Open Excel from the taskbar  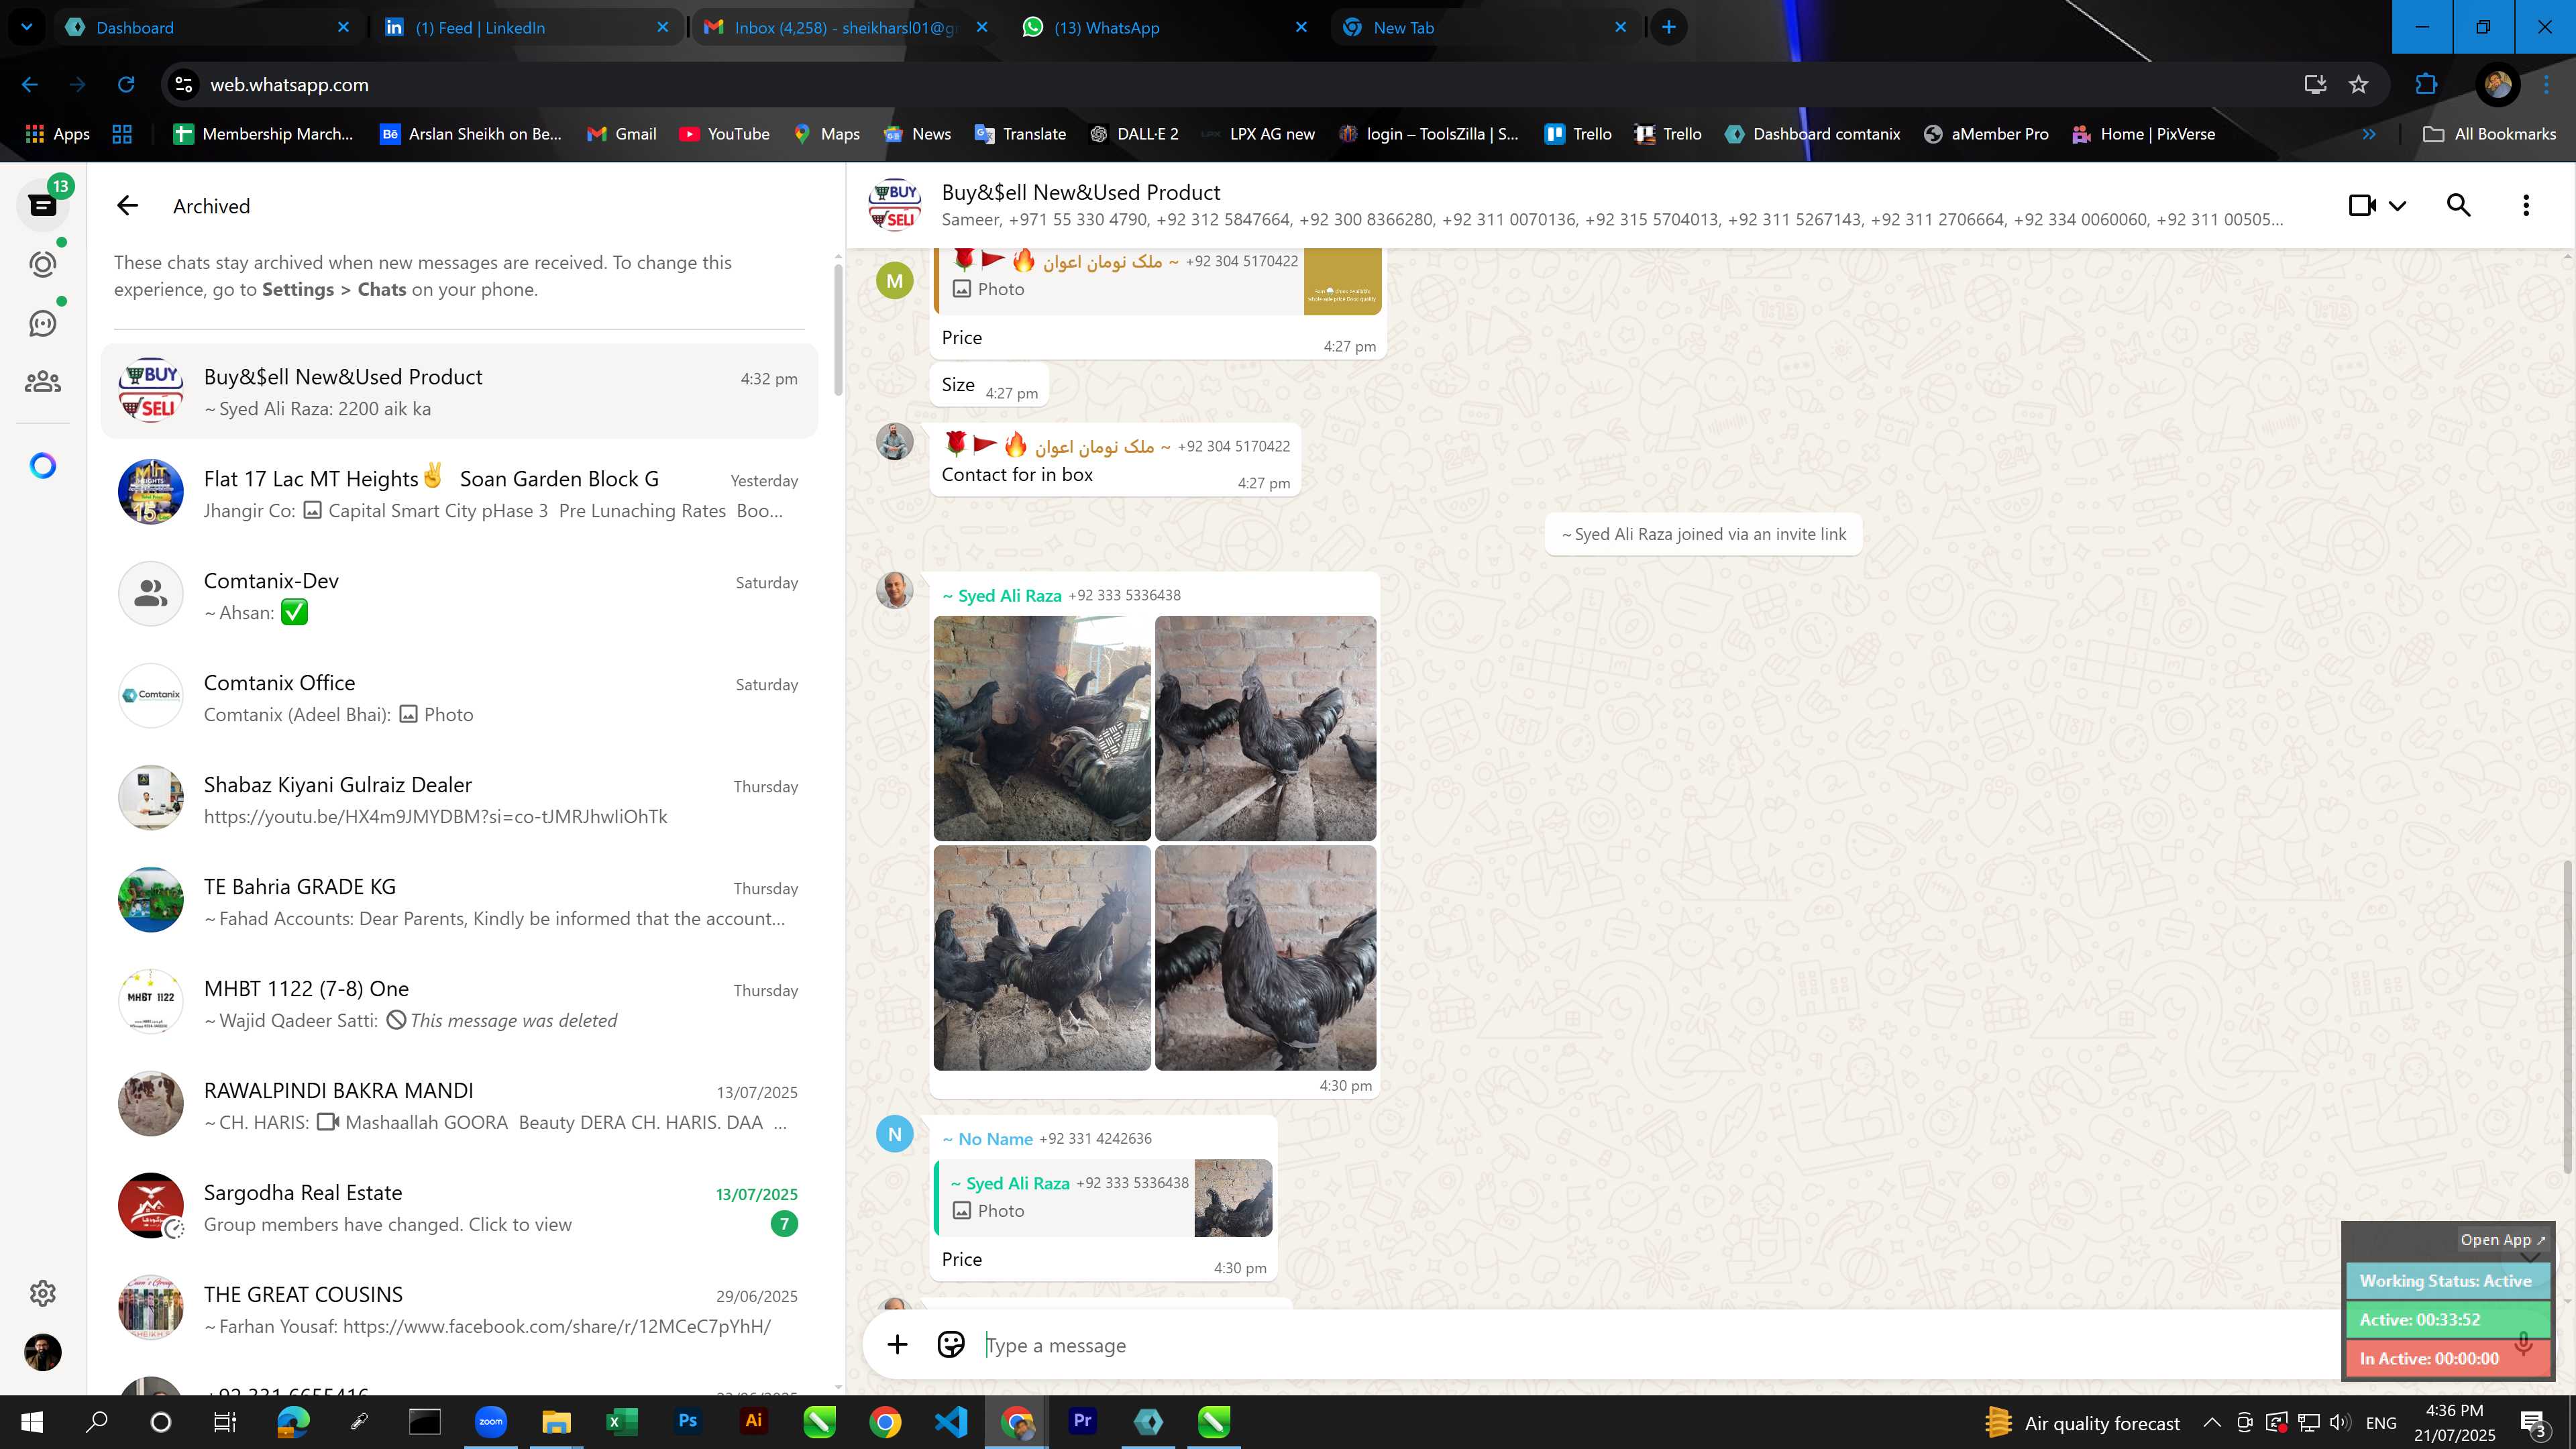pos(622,1421)
